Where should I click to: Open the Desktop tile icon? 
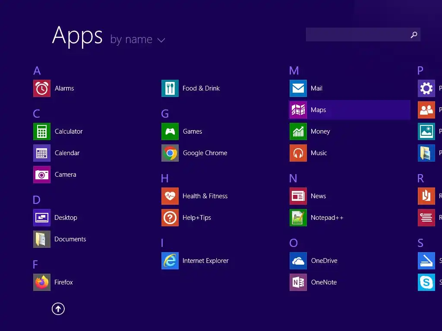(x=42, y=218)
